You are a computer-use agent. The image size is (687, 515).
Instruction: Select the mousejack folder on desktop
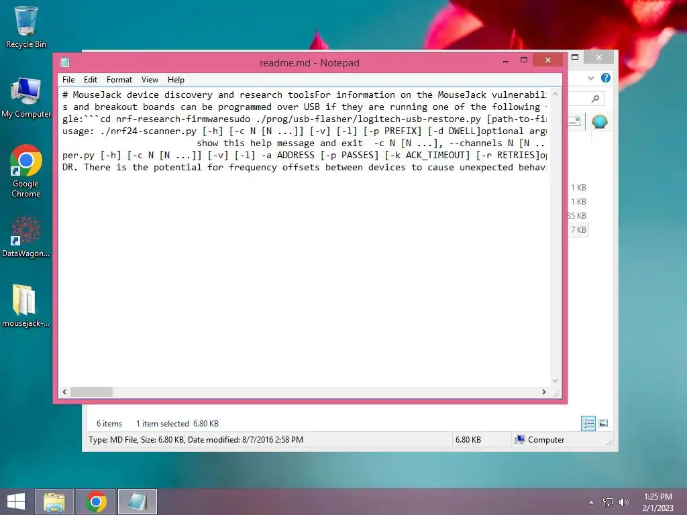(26, 306)
